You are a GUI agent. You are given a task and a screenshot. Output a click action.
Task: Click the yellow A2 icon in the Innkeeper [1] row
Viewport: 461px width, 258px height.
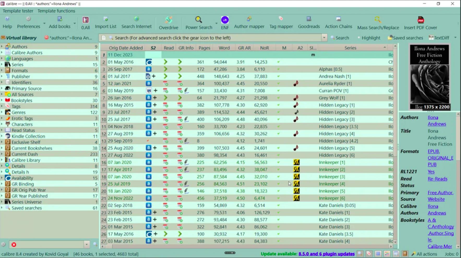point(296,162)
